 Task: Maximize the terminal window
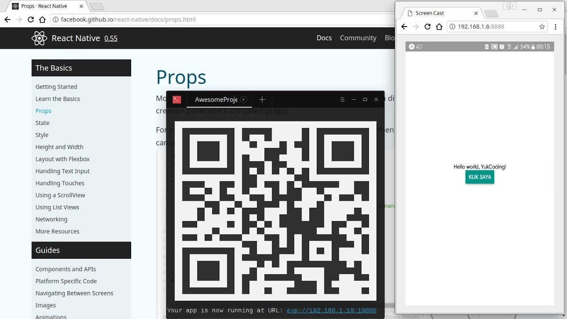click(365, 100)
